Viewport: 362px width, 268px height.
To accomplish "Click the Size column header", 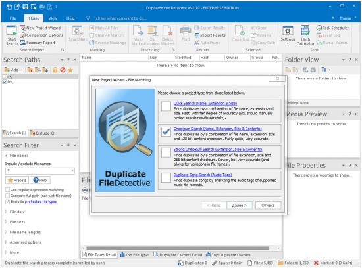I will [161, 58].
